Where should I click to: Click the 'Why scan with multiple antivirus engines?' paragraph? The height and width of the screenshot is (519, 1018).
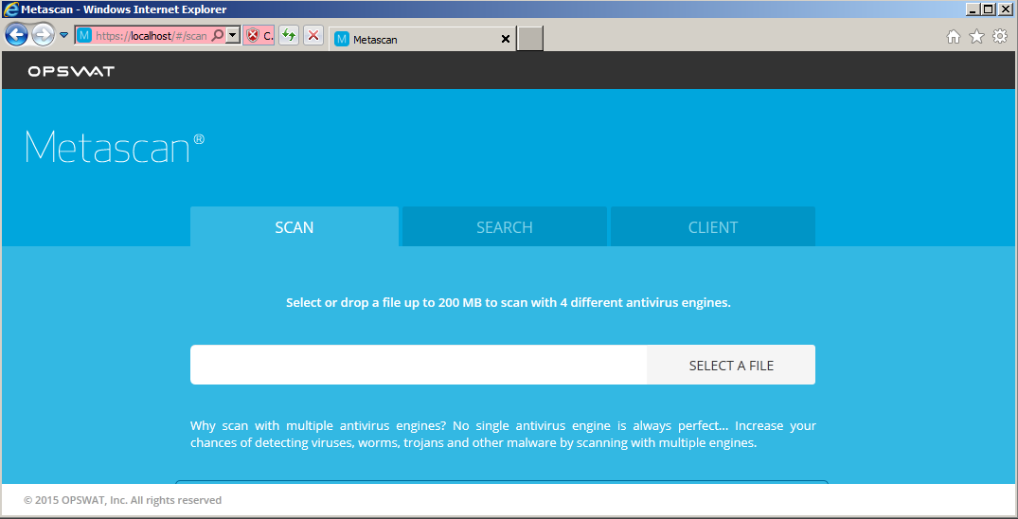[x=503, y=436]
